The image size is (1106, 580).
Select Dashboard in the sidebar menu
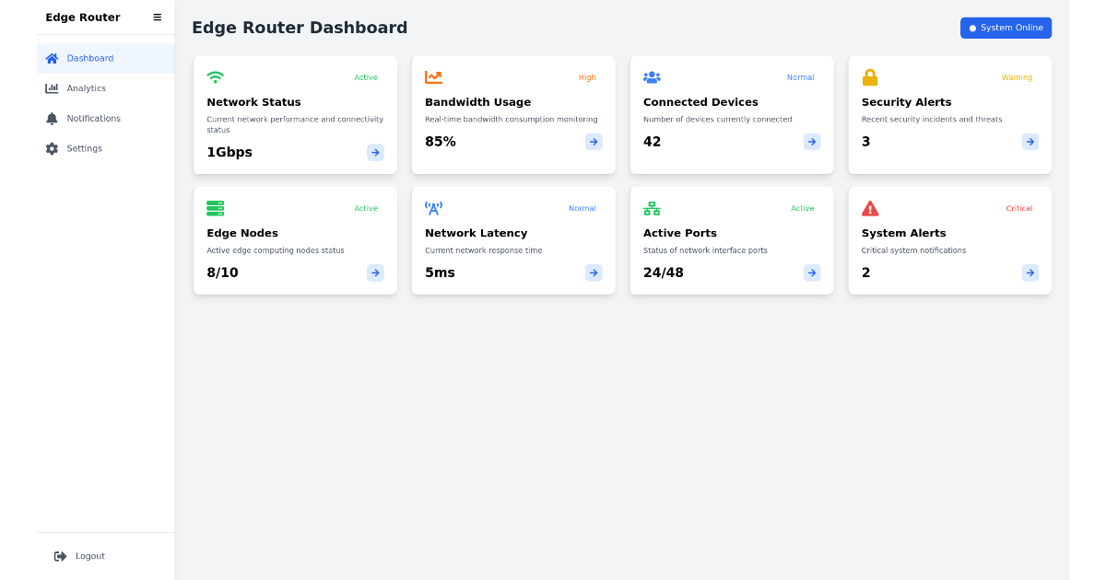pos(89,57)
